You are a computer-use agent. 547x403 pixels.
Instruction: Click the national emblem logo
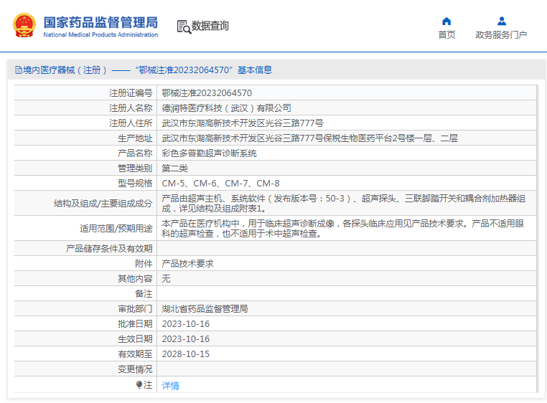point(24,25)
